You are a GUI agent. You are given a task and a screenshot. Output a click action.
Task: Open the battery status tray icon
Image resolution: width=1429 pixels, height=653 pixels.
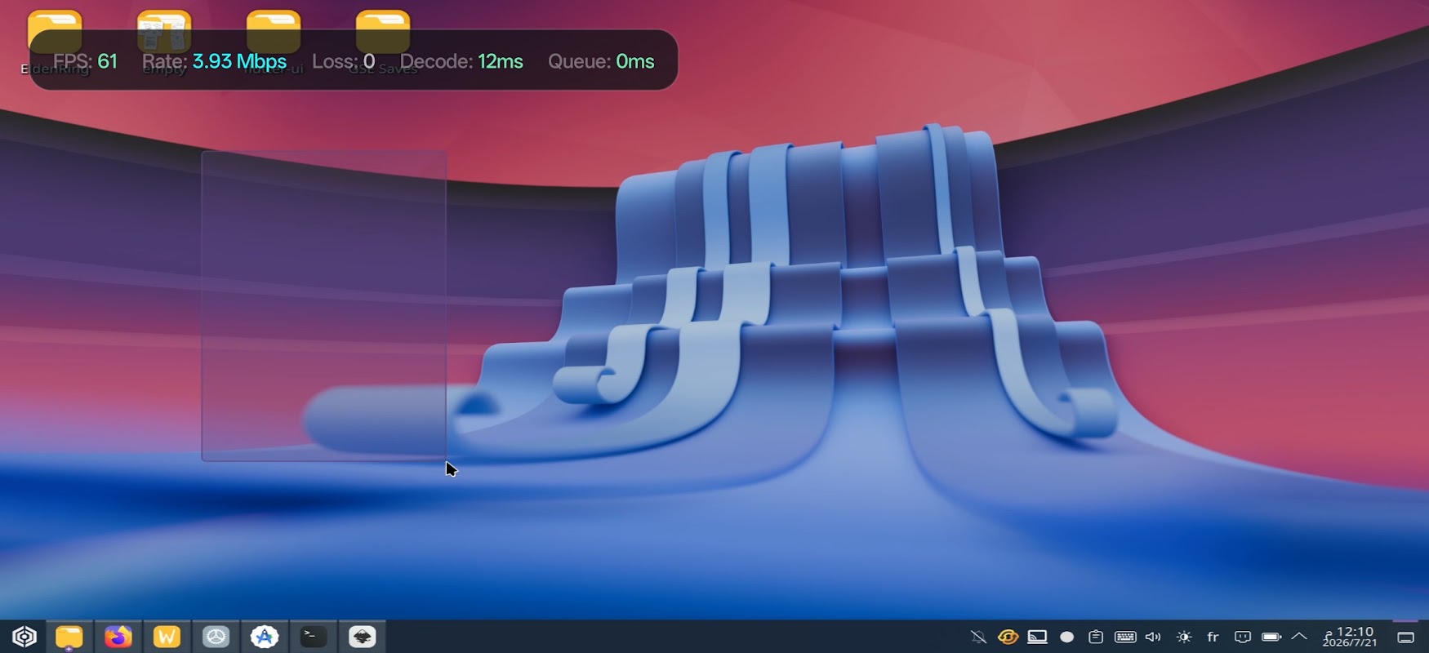click(x=1271, y=637)
